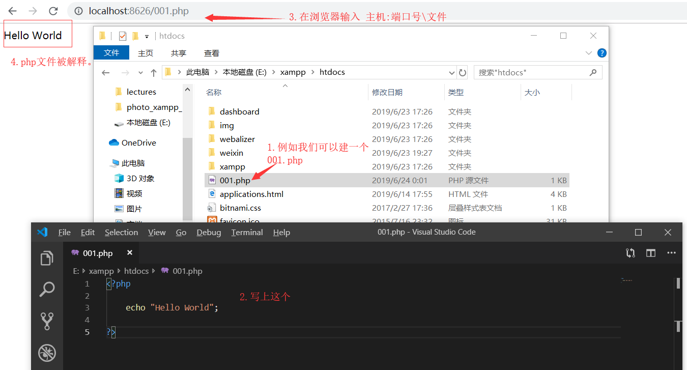Expand the address bar history dropdown

pos(452,72)
